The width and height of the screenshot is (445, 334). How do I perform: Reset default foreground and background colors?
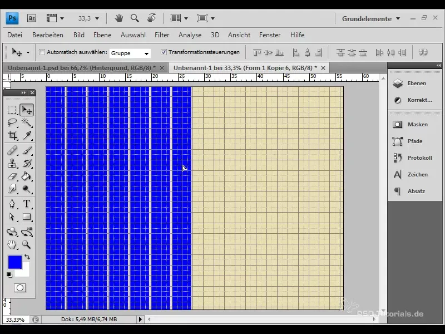point(9,274)
